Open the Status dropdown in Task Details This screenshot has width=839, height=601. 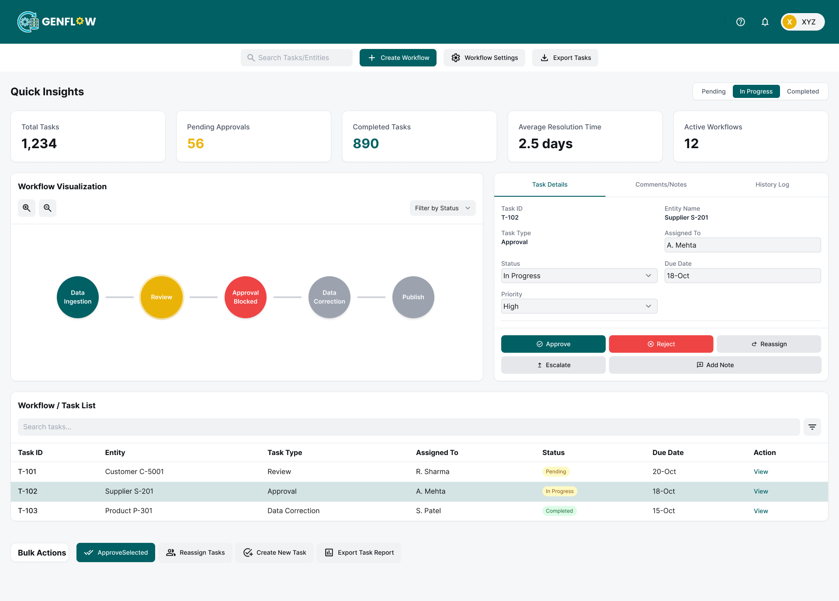579,276
